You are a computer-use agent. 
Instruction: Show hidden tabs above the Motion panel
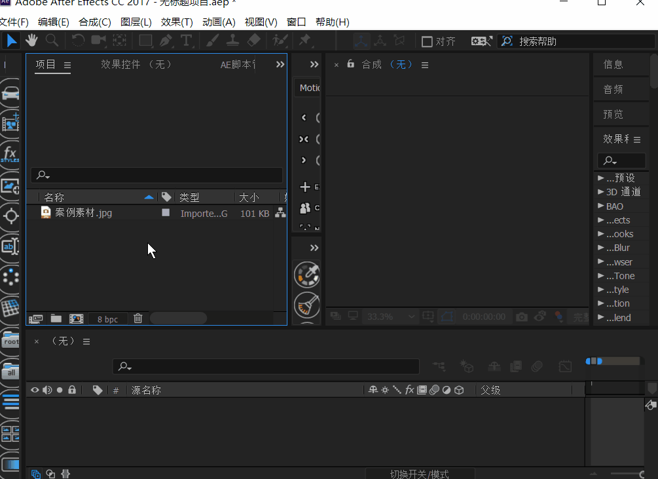coord(314,64)
